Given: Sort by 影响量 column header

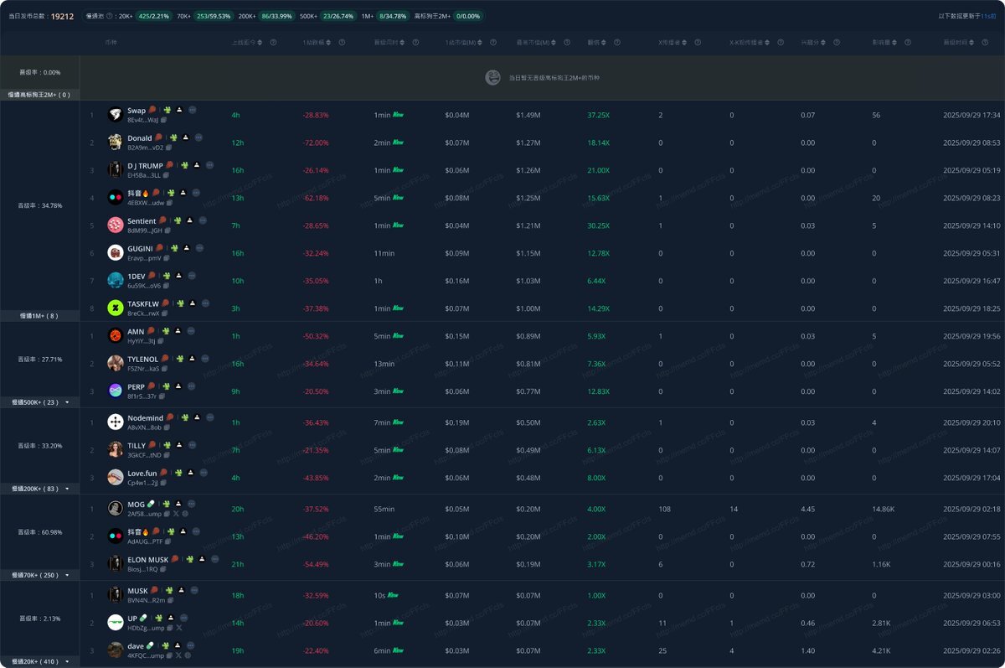Looking at the screenshot, I should (884, 43).
